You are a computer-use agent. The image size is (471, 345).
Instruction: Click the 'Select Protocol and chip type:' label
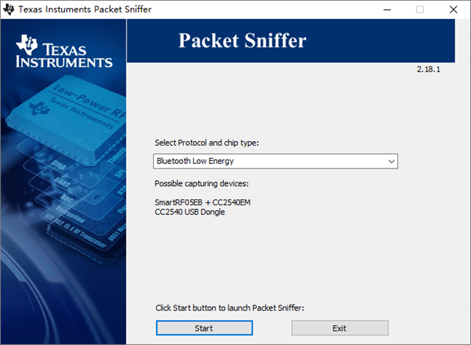(x=207, y=143)
